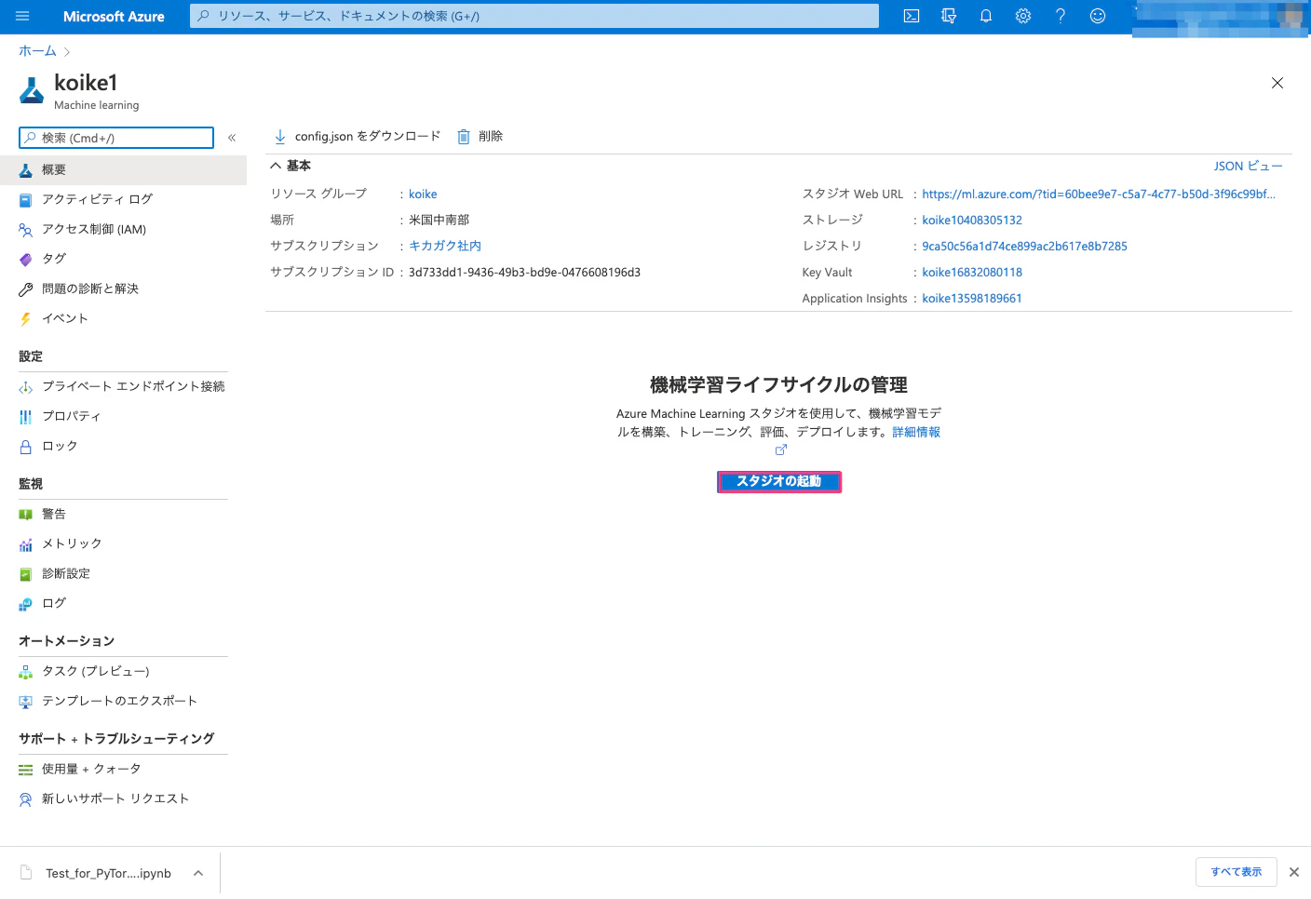
Task: Click the すべて表示 downloads button
Action: tap(1237, 872)
